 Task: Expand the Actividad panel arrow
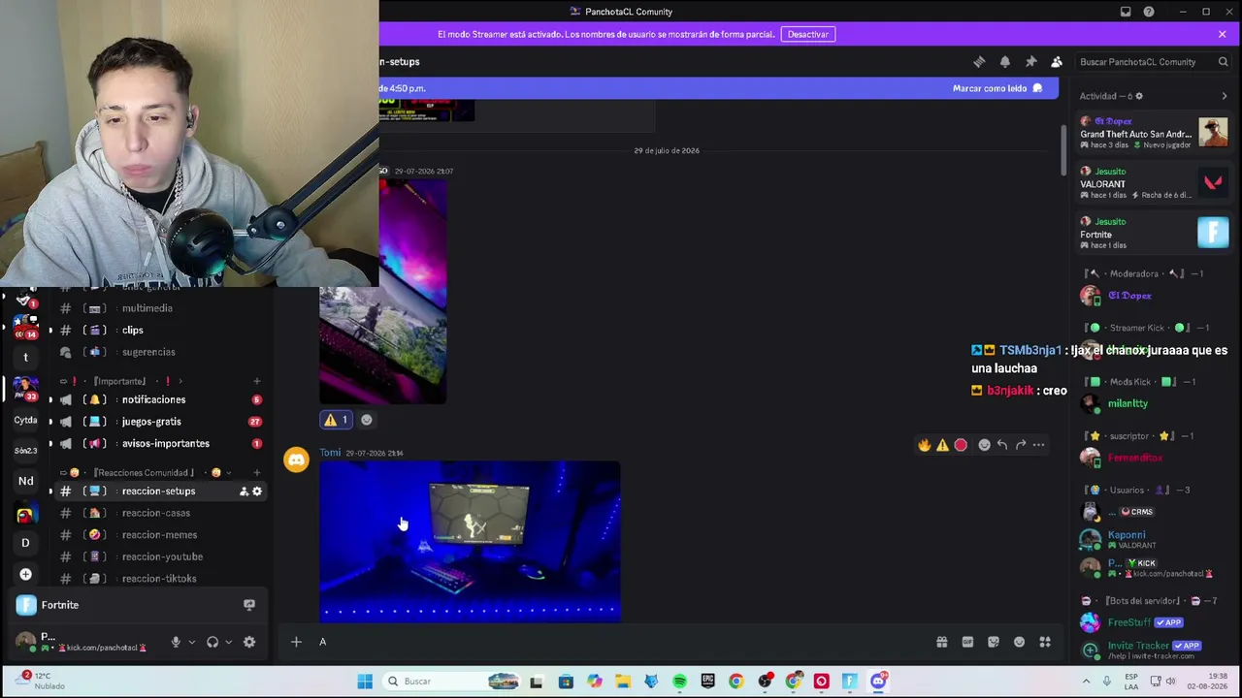pyautogui.click(x=1224, y=96)
